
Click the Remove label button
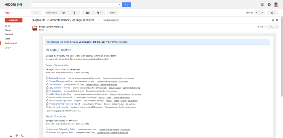point(52,13)
